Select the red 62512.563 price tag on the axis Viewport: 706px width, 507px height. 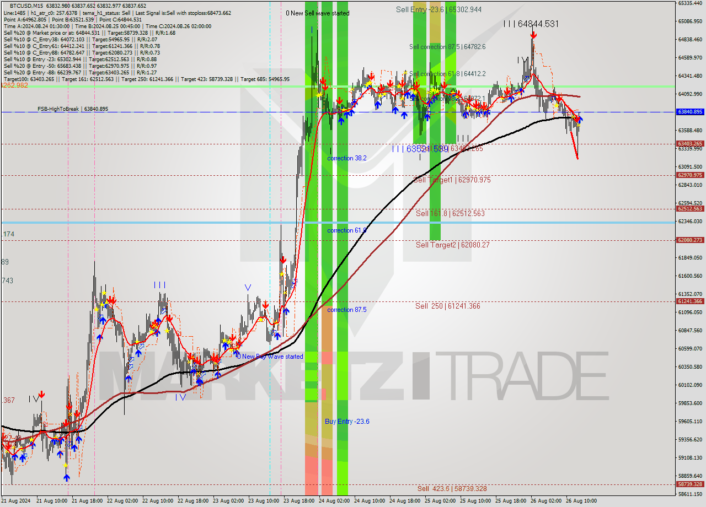(x=689, y=209)
